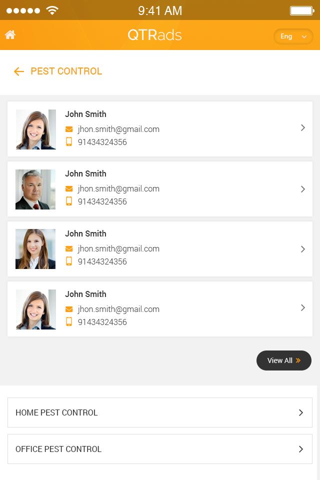320x480 pixels.
Task: Click the envelope icon in first contact card
Action: point(69,129)
